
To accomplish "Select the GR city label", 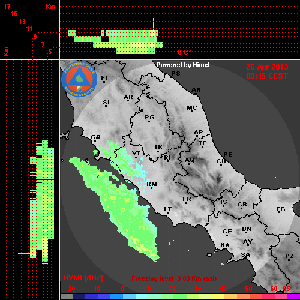I will pos(95,137).
